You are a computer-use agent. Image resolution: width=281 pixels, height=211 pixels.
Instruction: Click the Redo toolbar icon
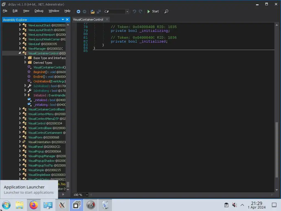[140, 12]
